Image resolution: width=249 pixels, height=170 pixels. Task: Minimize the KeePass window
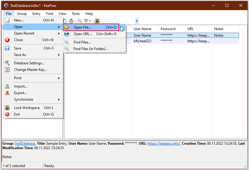(x=214, y=5)
